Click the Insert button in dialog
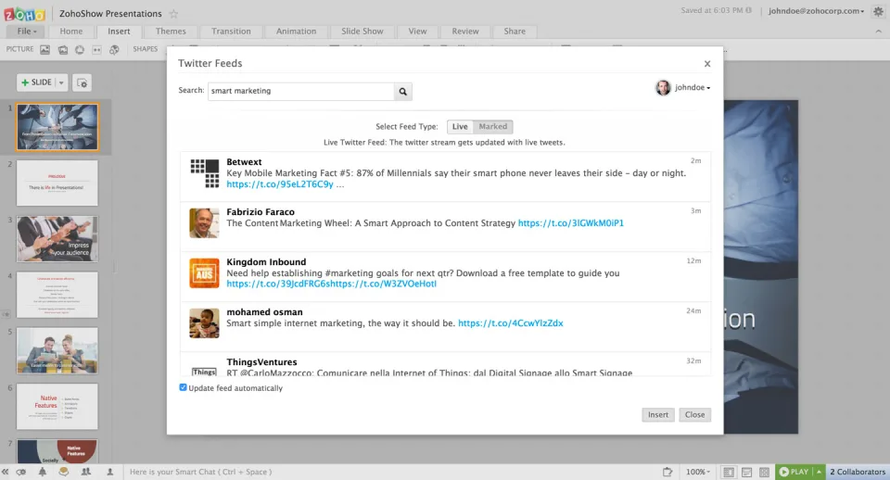The image size is (890, 480). coord(658,415)
